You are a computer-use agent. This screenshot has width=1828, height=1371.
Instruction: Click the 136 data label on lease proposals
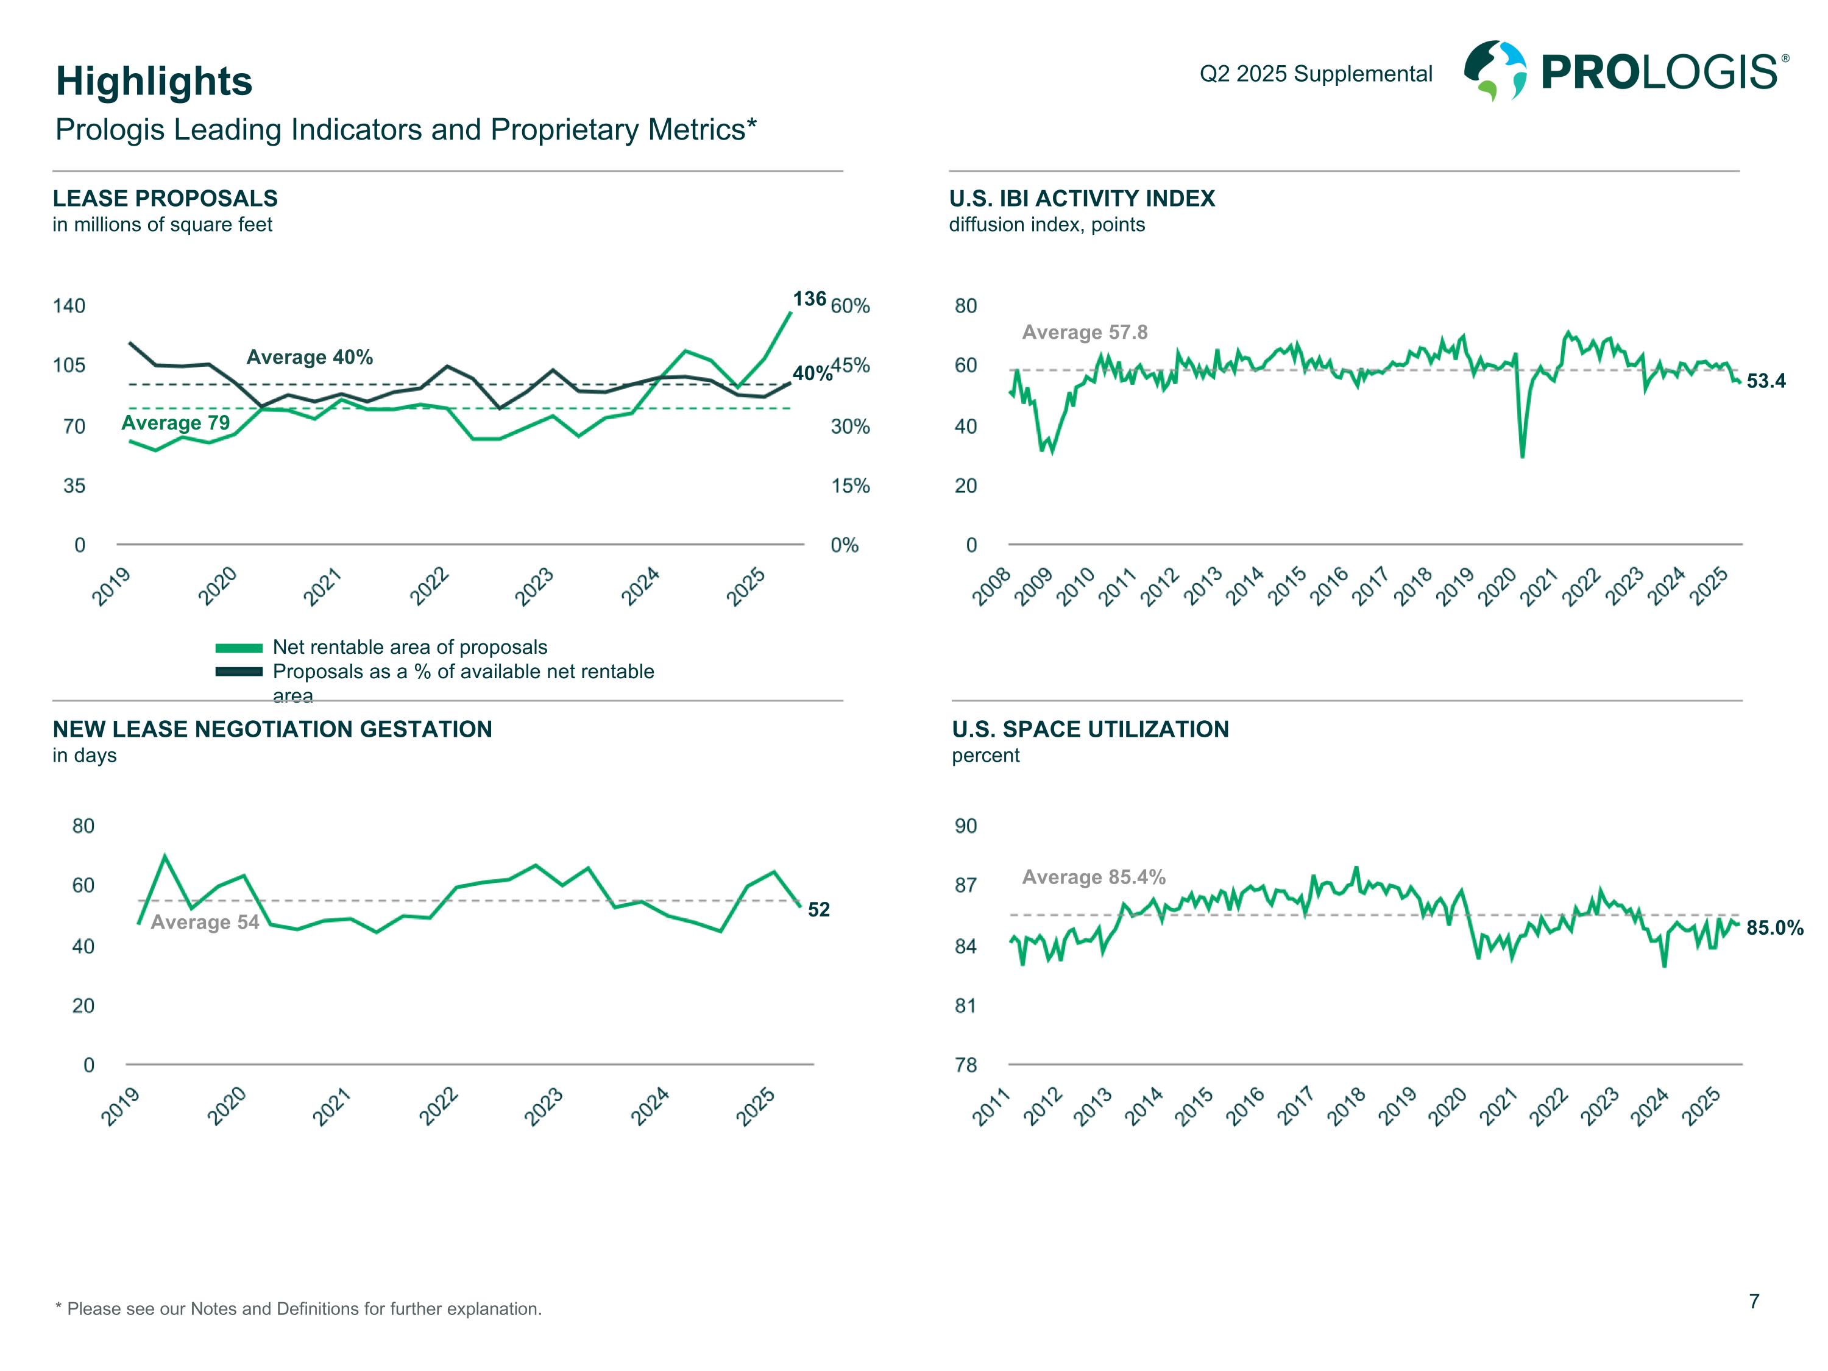coord(809,299)
